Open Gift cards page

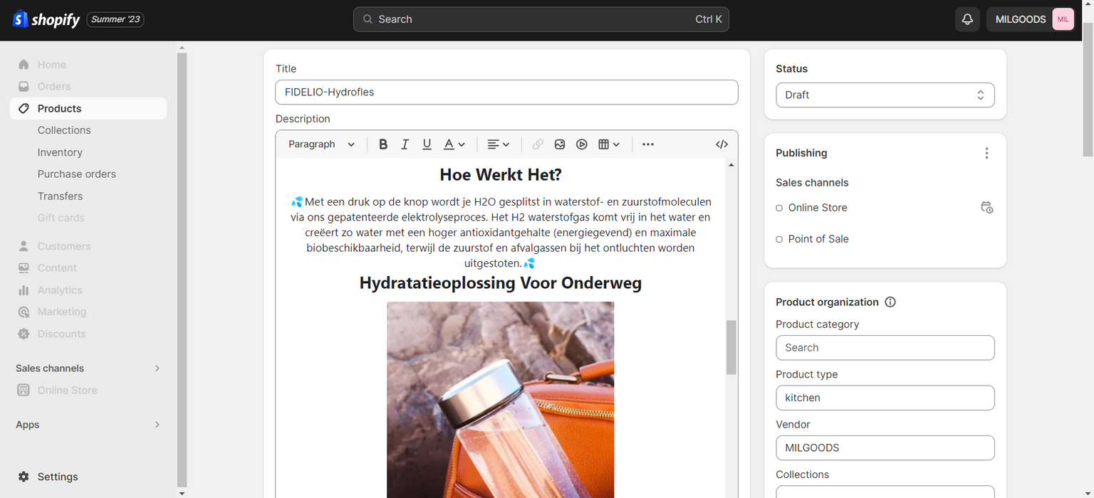61,218
